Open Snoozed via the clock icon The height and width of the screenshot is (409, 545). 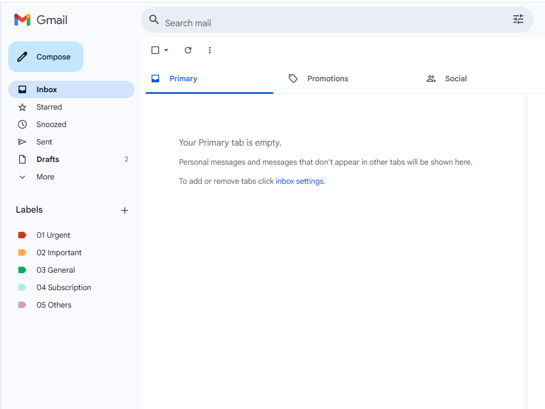[22, 124]
